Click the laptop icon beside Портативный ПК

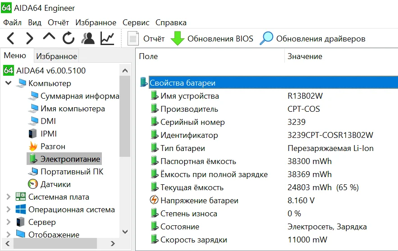tap(33, 172)
